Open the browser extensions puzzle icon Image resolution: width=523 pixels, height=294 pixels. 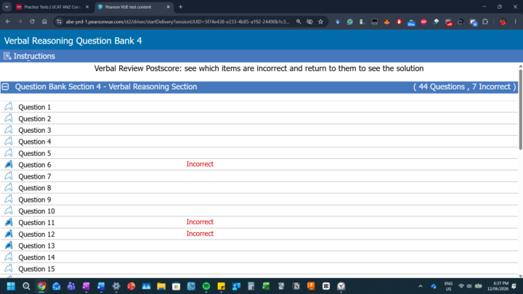(485, 22)
